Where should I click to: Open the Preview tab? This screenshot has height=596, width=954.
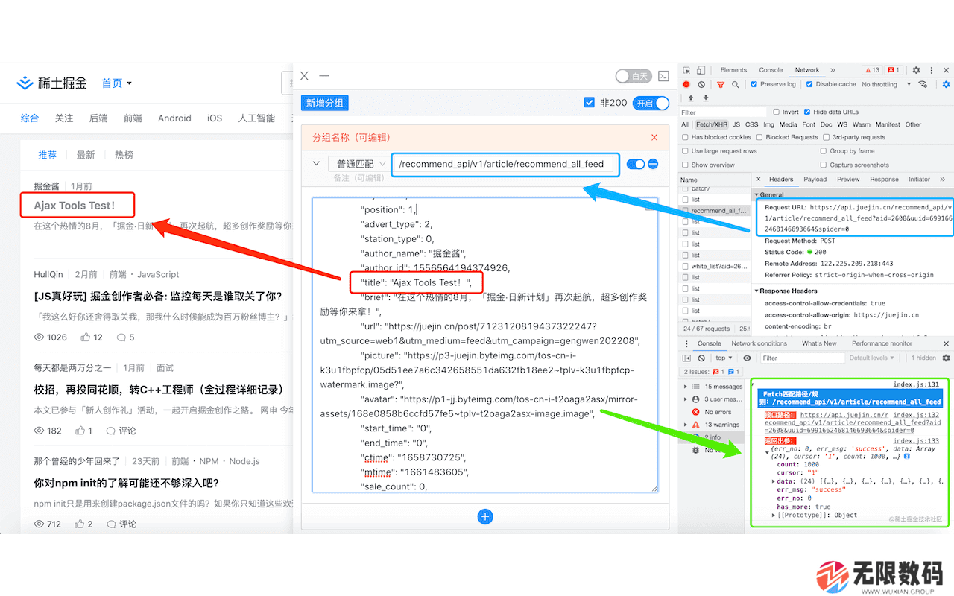[x=848, y=179]
